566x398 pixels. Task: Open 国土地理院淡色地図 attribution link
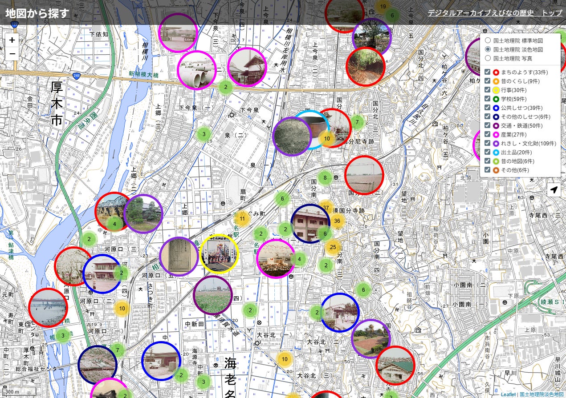click(542, 394)
